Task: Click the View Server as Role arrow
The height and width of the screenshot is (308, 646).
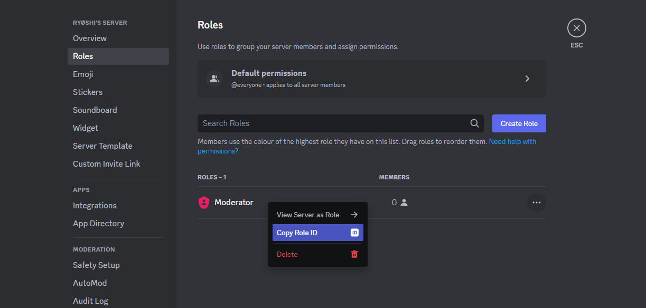Action: click(x=354, y=215)
